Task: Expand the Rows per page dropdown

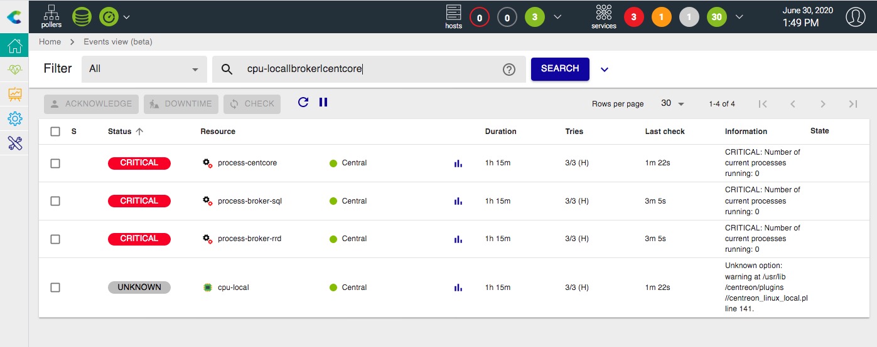Action: [x=672, y=103]
